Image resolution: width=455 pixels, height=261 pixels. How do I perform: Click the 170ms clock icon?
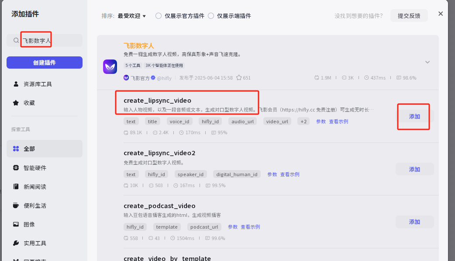click(181, 132)
